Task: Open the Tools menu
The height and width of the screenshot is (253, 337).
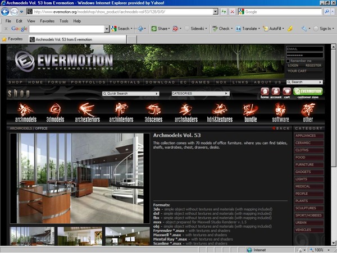Action: [64, 21]
